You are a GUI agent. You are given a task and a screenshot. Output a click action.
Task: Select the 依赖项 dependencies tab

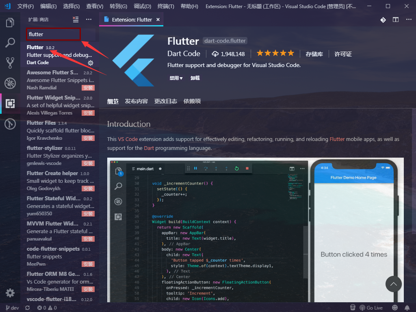[192, 101]
